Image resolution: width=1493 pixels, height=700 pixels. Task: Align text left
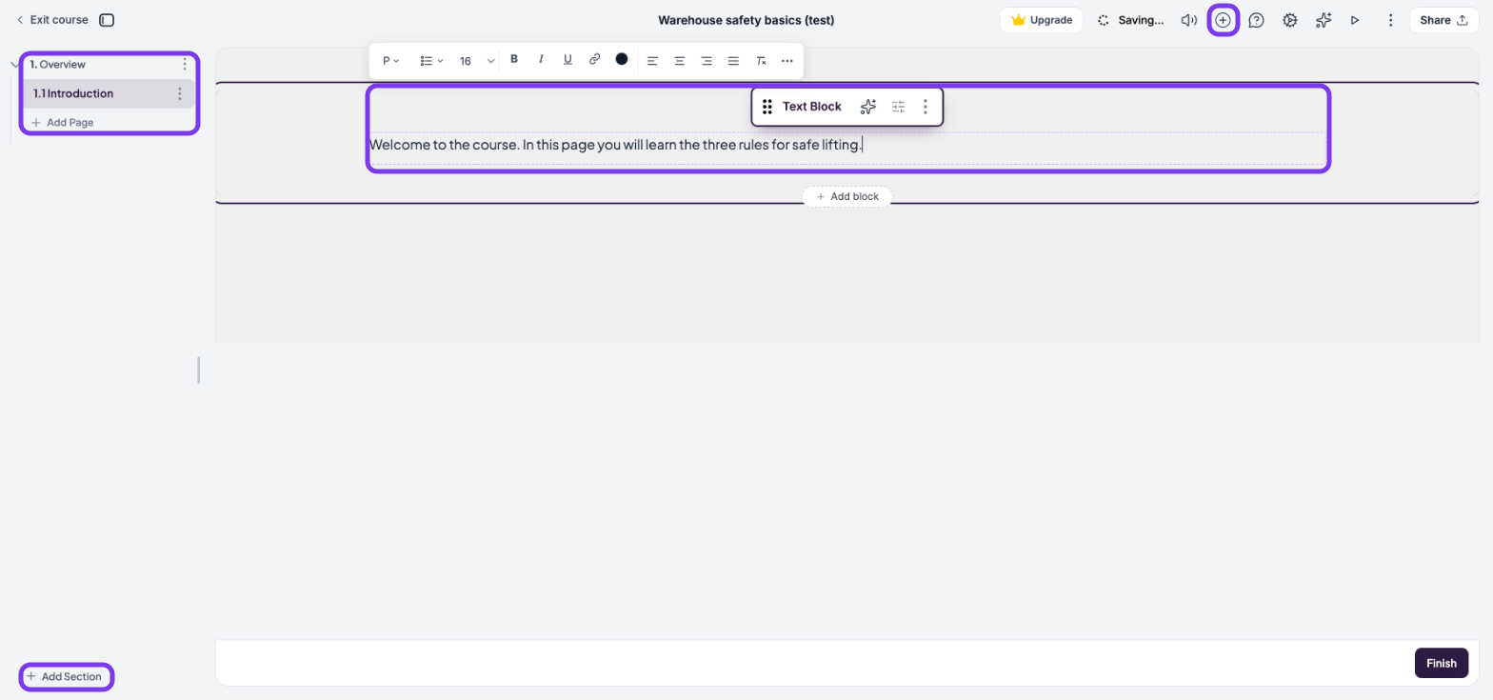(x=652, y=60)
